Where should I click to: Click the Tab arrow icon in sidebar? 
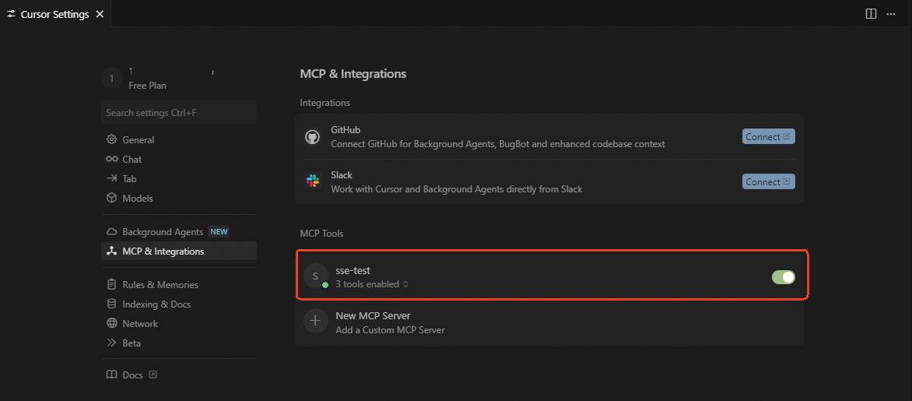pos(112,178)
